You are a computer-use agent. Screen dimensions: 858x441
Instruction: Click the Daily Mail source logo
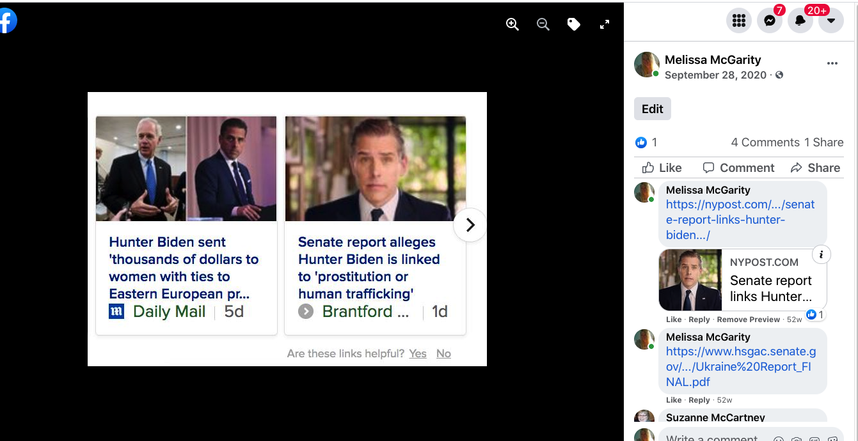[x=116, y=312]
